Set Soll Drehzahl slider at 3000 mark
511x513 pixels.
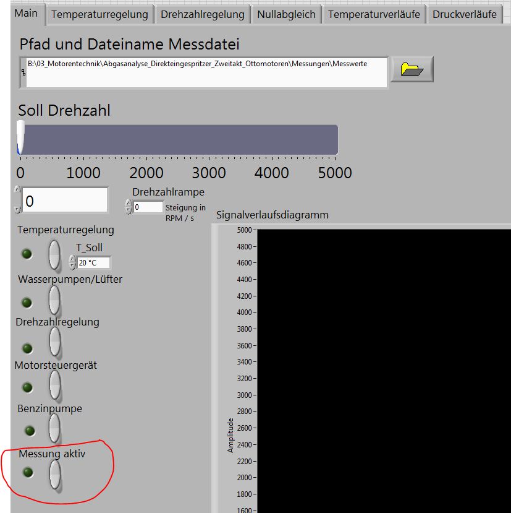(x=209, y=140)
